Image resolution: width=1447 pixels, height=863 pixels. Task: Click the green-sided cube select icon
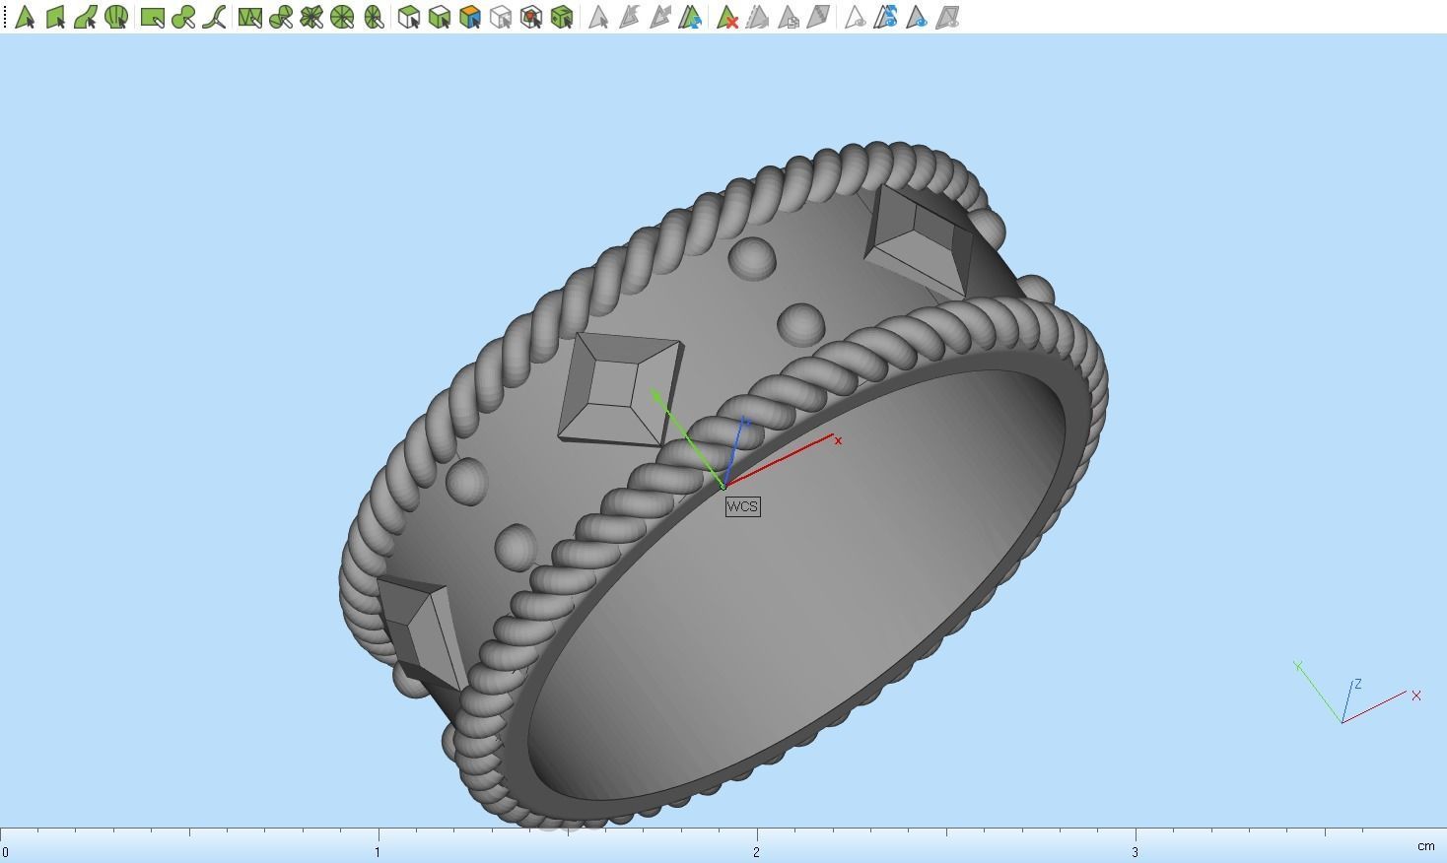(x=440, y=17)
